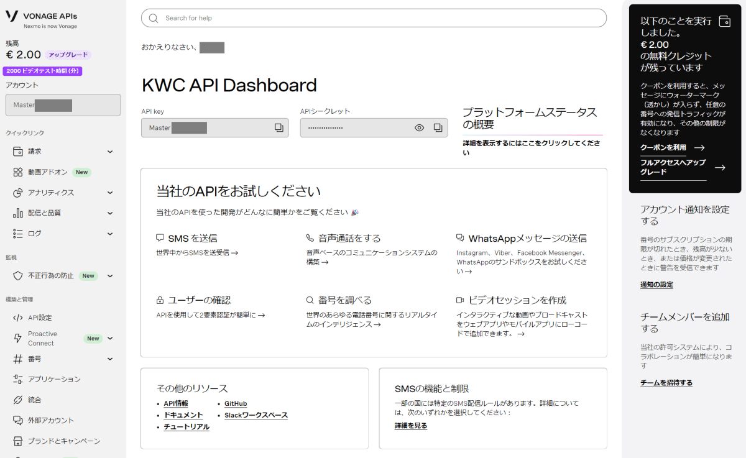Click the アプリケーション sliders icon
746x458 pixels.
point(17,379)
